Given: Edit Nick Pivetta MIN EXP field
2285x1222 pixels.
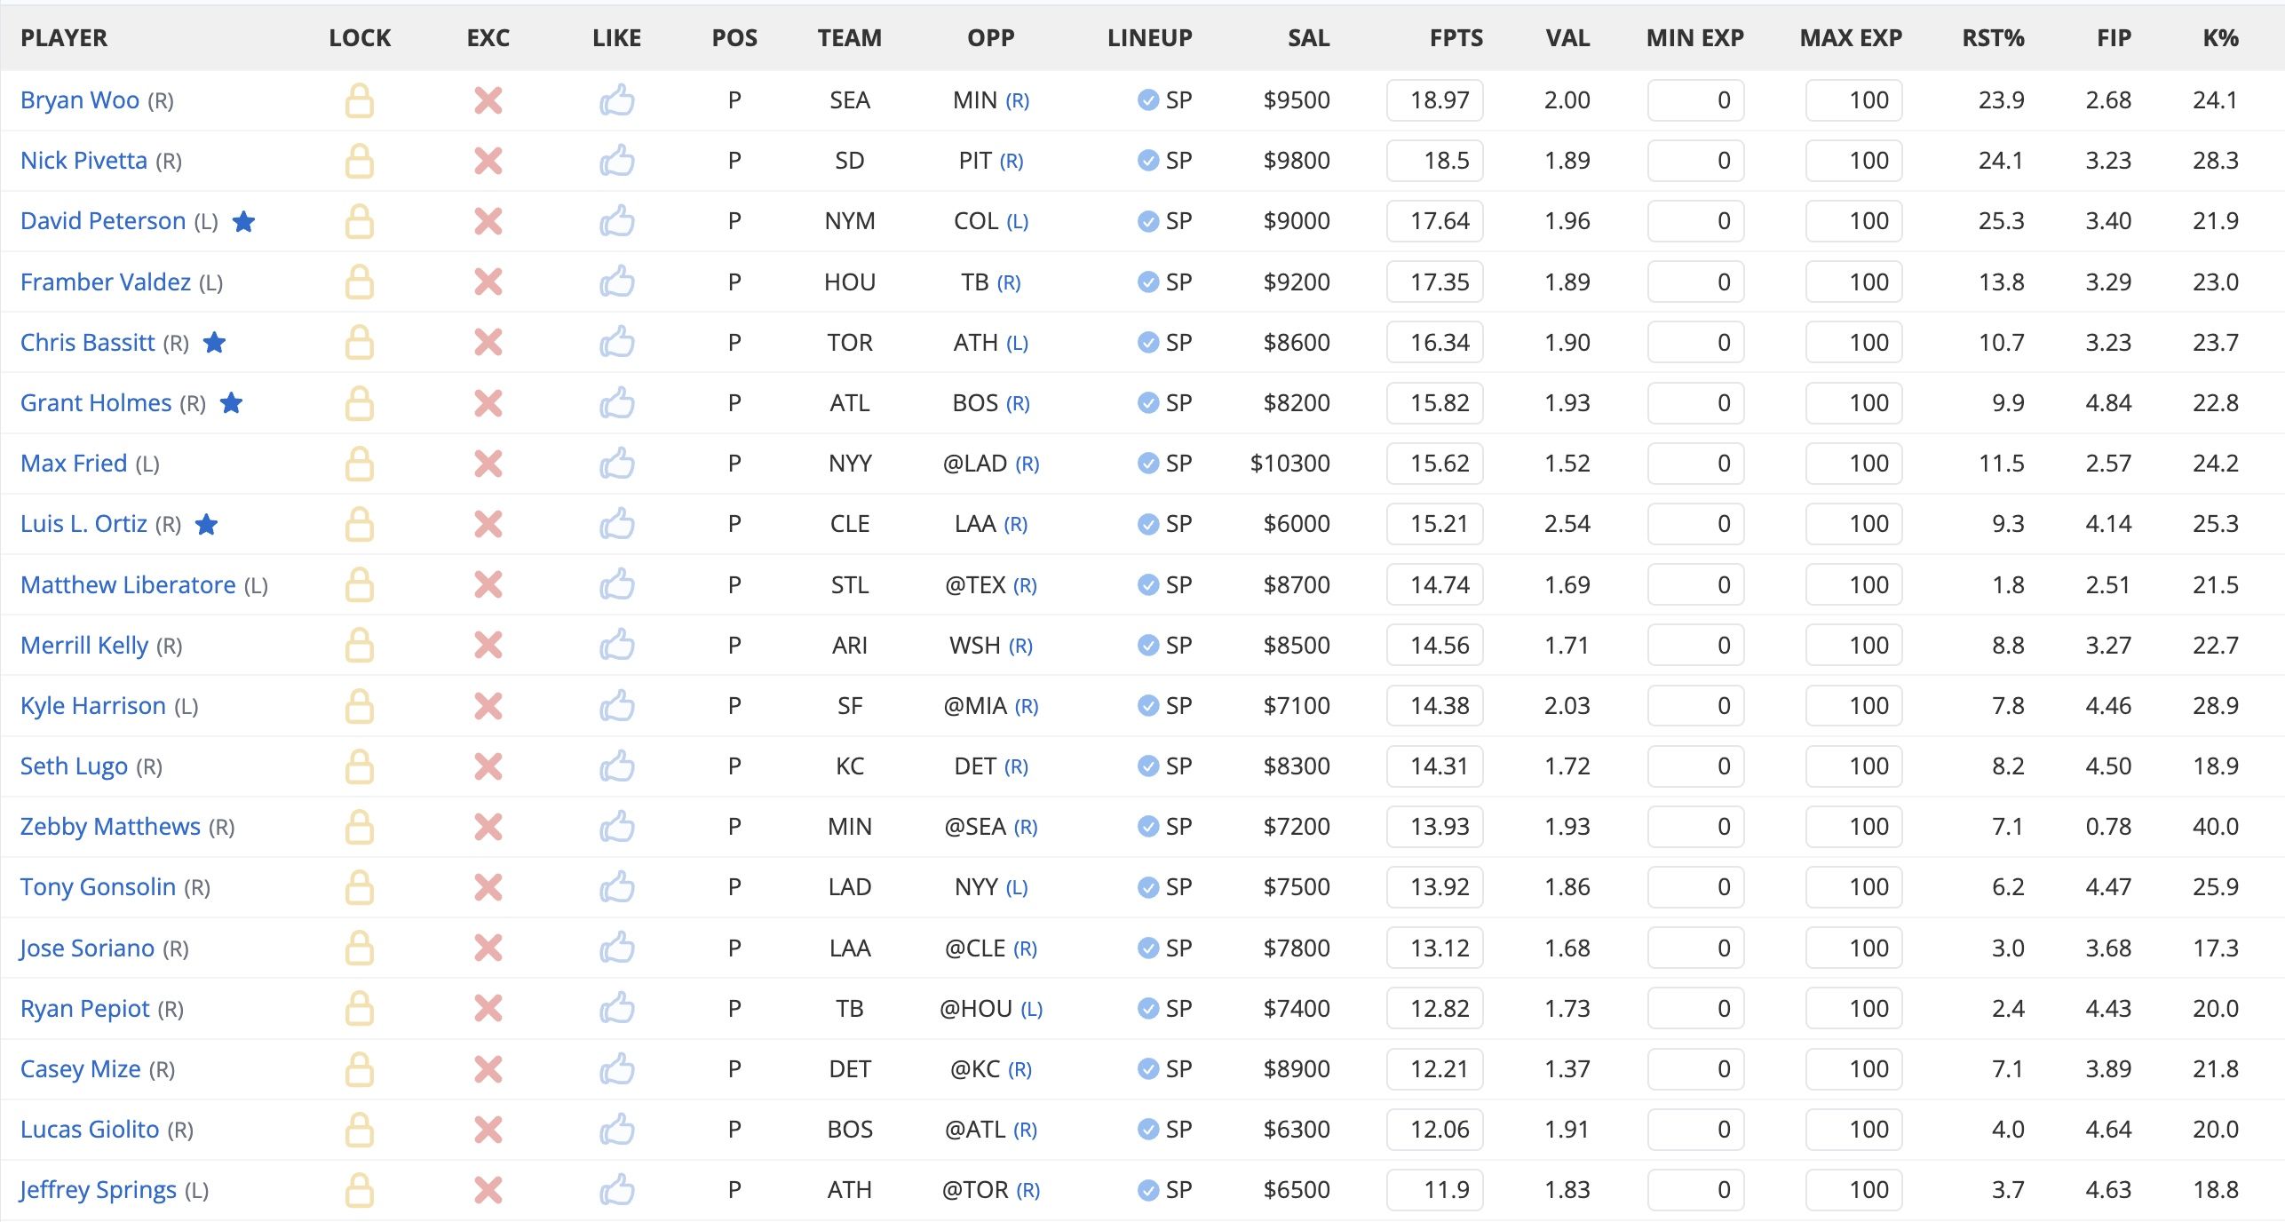Looking at the screenshot, I should click(x=1695, y=161).
